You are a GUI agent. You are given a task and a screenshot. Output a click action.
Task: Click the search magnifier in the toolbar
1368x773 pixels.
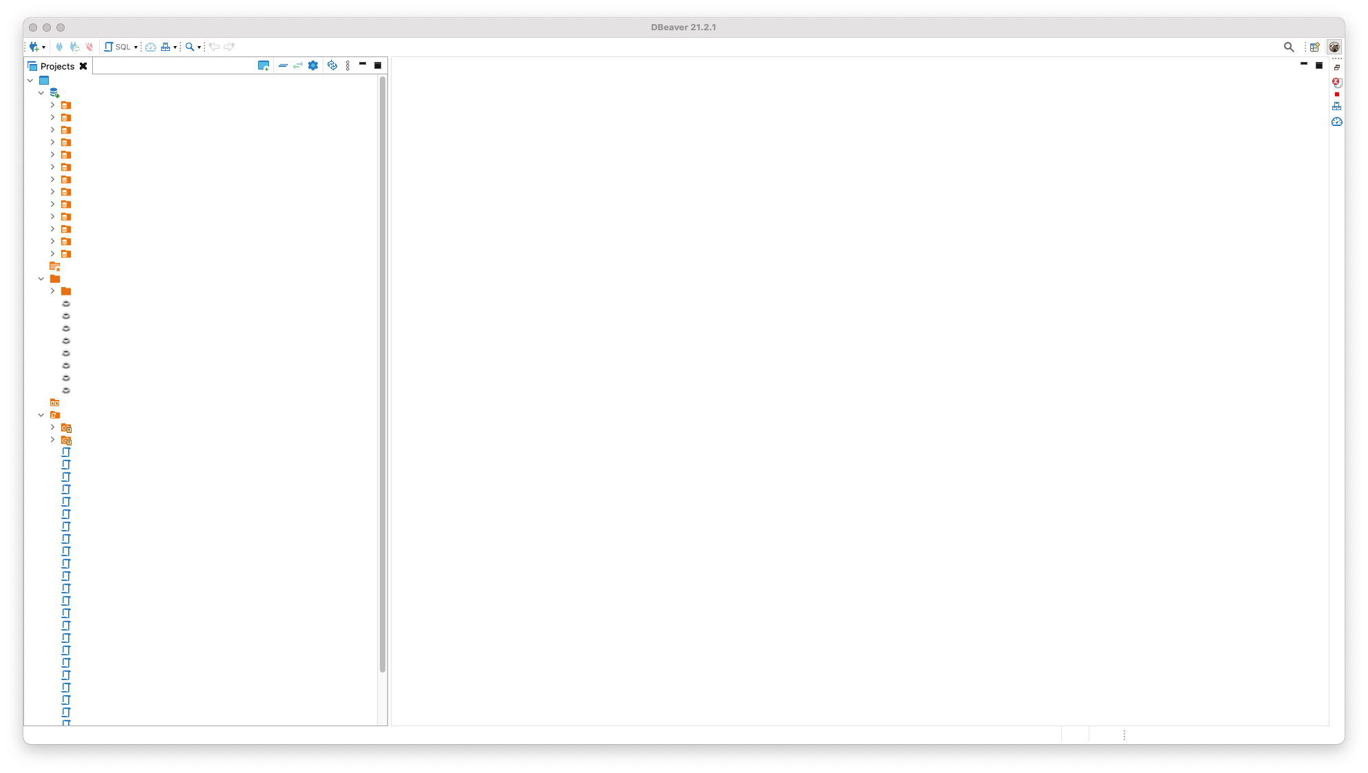coord(190,47)
